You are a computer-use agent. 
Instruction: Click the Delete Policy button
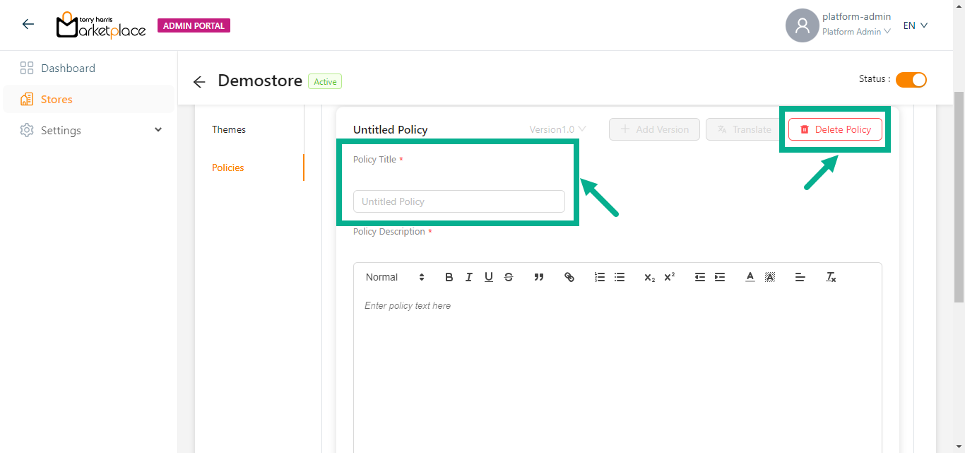click(x=835, y=129)
